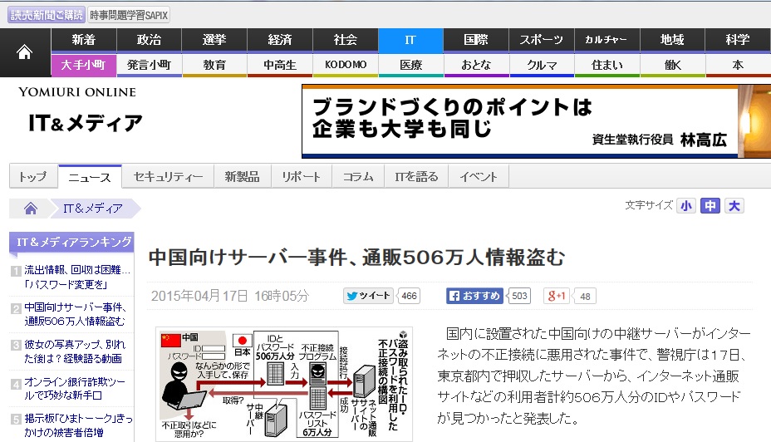Switch to the イベント tab
The height and width of the screenshot is (442, 771).
click(x=479, y=176)
